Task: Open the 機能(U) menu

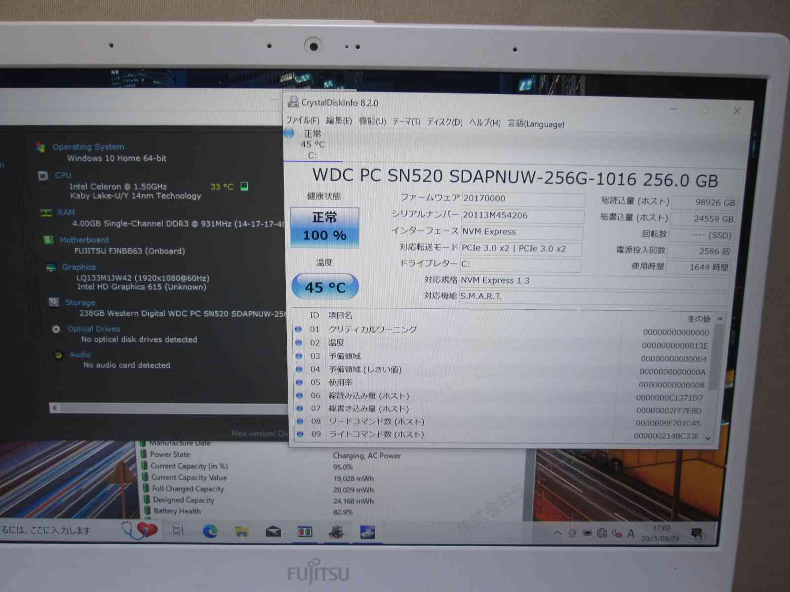Action: [x=372, y=121]
